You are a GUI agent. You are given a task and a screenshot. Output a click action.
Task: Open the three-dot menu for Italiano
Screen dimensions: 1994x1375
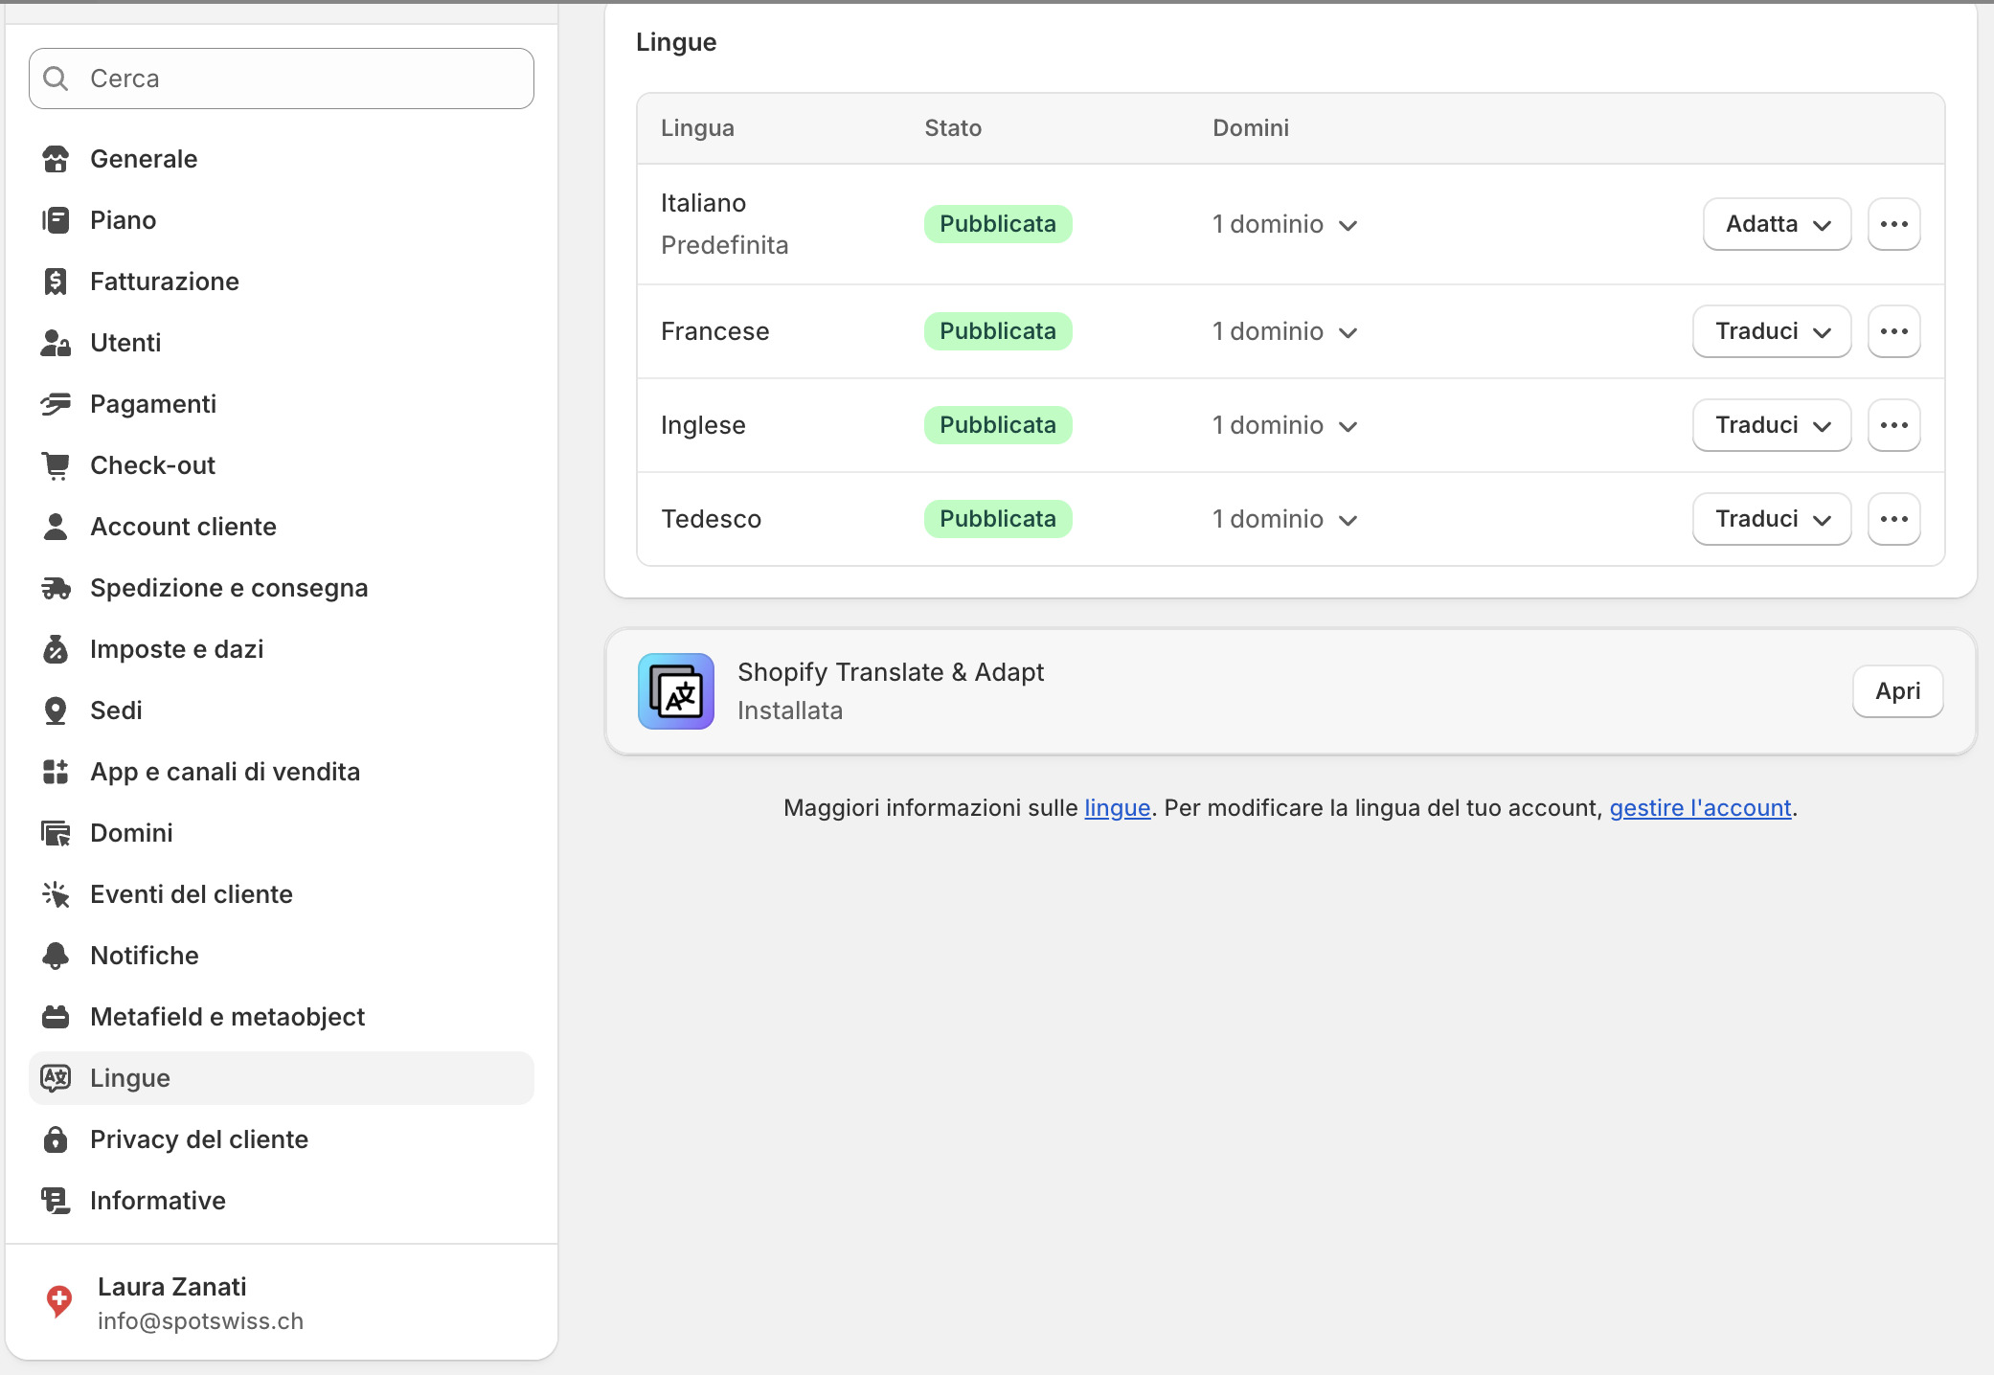click(x=1893, y=224)
